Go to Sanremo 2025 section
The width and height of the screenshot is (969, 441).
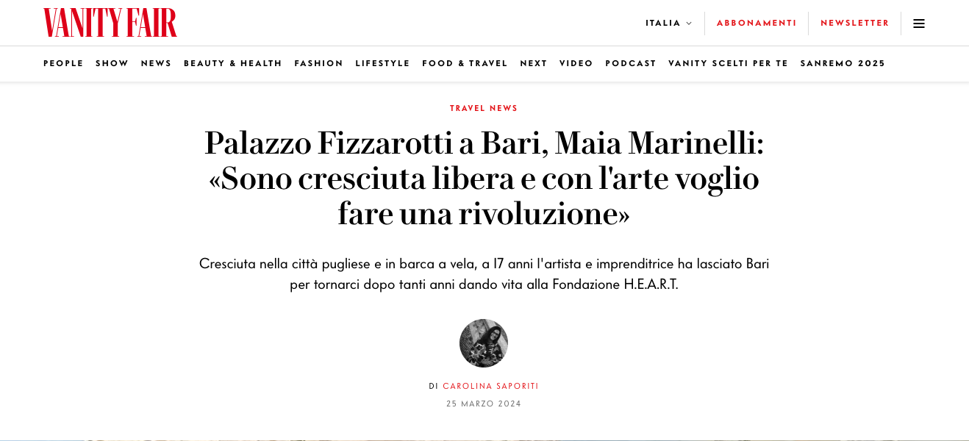click(x=843, y=64)
